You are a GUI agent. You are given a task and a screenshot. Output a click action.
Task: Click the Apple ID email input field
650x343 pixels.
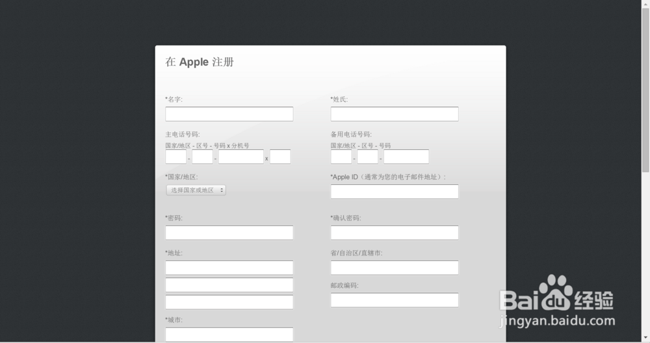click(395, 191)
